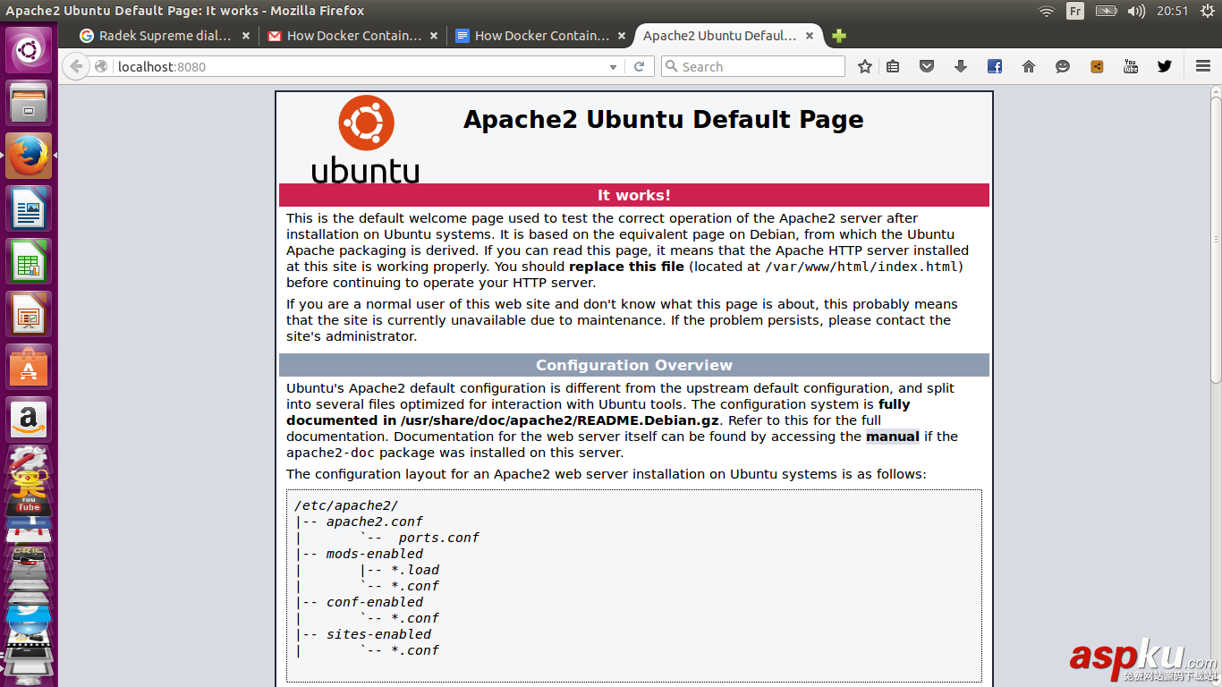Show bookmarks list in Firefox toolbar
This screenshot has height=687, width=1222.
click(x=893, y=66)
